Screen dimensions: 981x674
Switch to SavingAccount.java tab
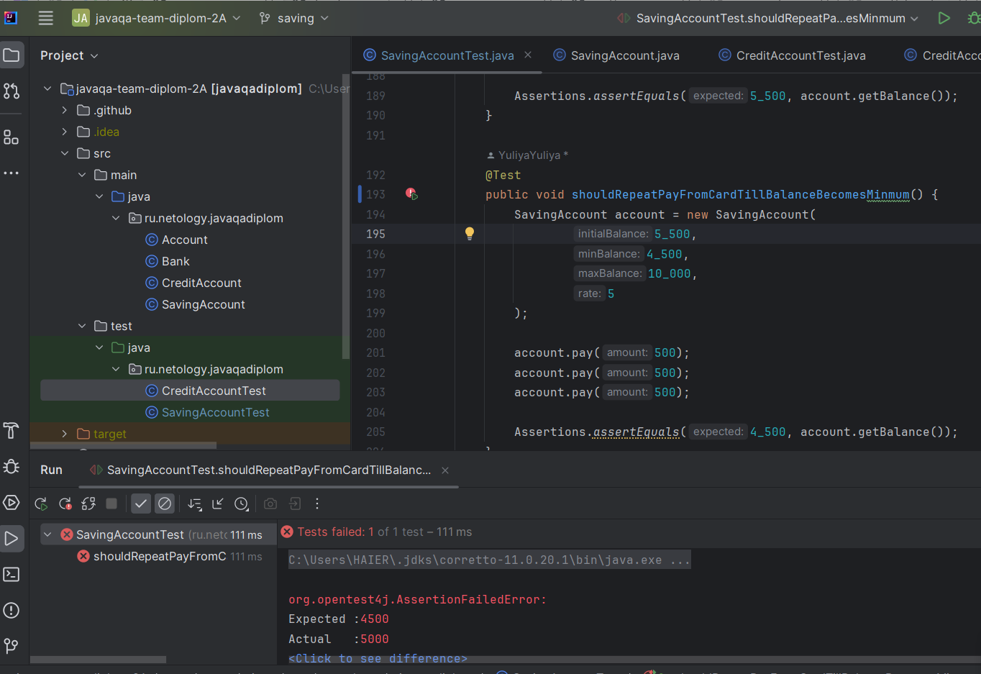click(624, 55)
